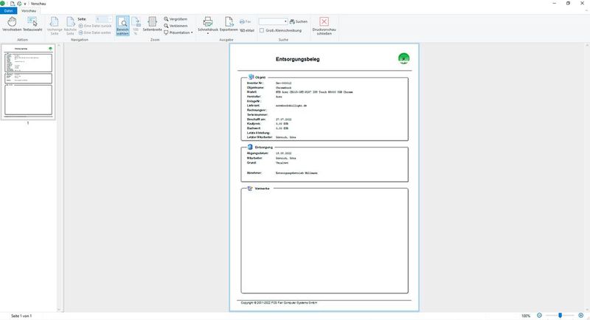Open the search text combo box
The height and width of the screenshot is (320, 590).
(x=273, y=21)
